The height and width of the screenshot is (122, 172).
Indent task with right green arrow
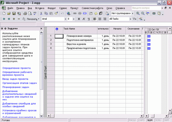click(9, 19)
